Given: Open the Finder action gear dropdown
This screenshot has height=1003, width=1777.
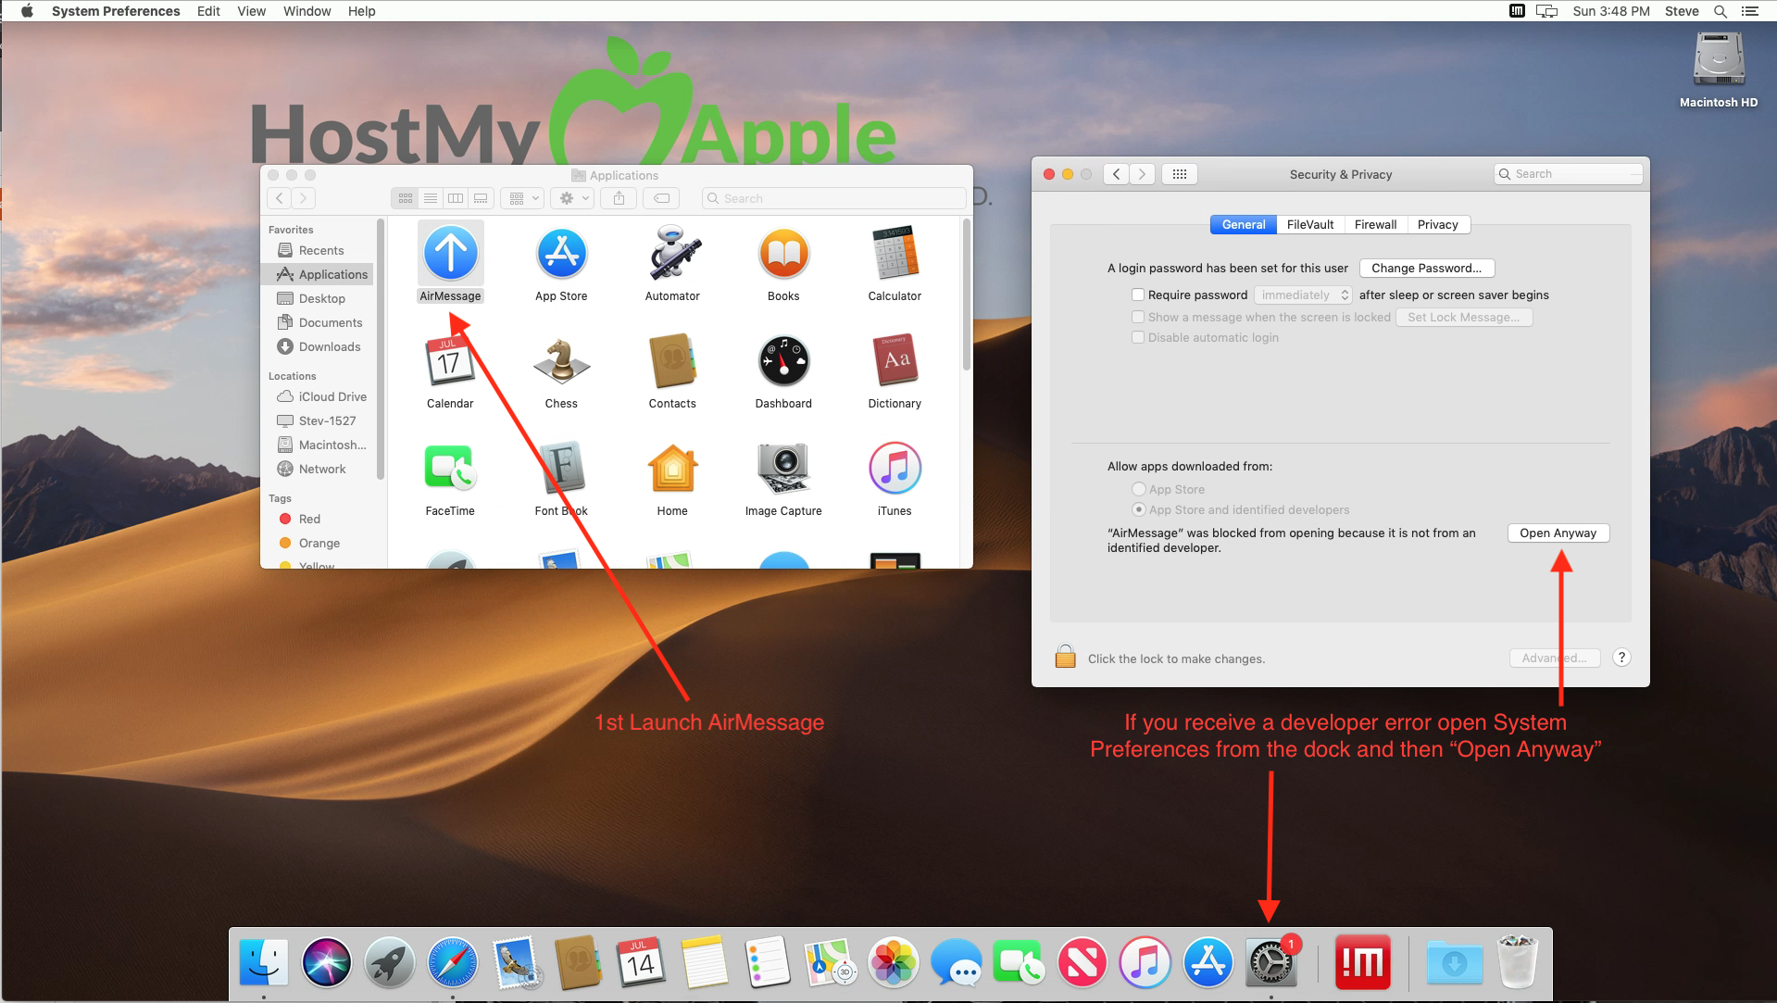Looking at the screenshot, I should click(574, 198).
